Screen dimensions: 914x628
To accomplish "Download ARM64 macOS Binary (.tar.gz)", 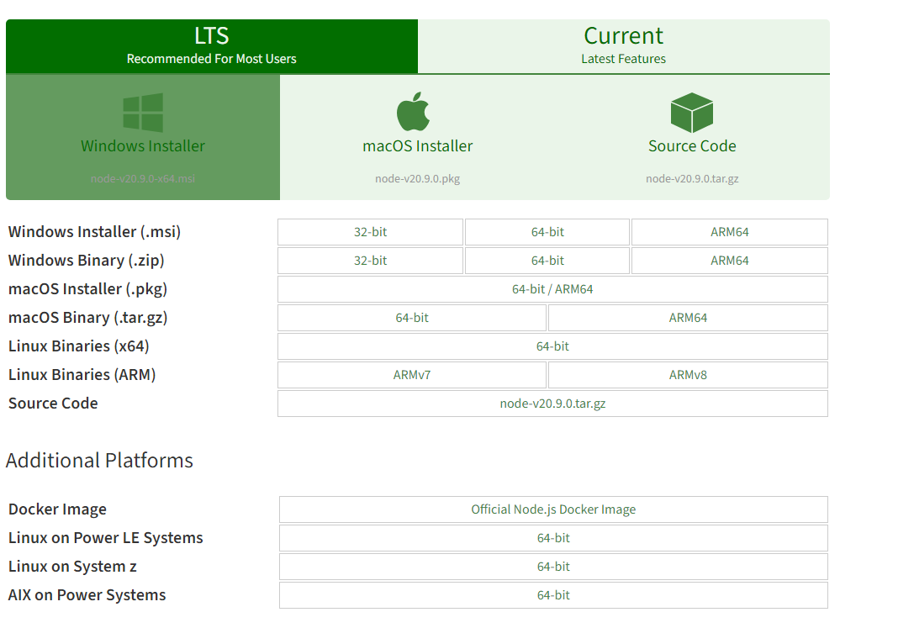I will 688,318.
